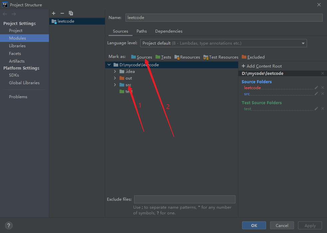Click Add Content Root
The width and height of the screenshot is (327, 233).
click(262, 66)
